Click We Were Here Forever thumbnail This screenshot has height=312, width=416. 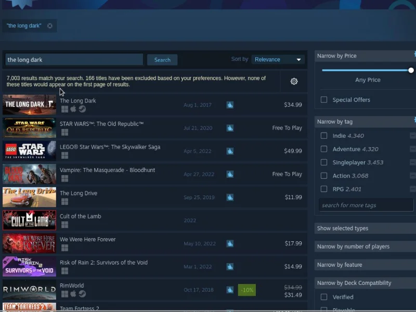30,243
